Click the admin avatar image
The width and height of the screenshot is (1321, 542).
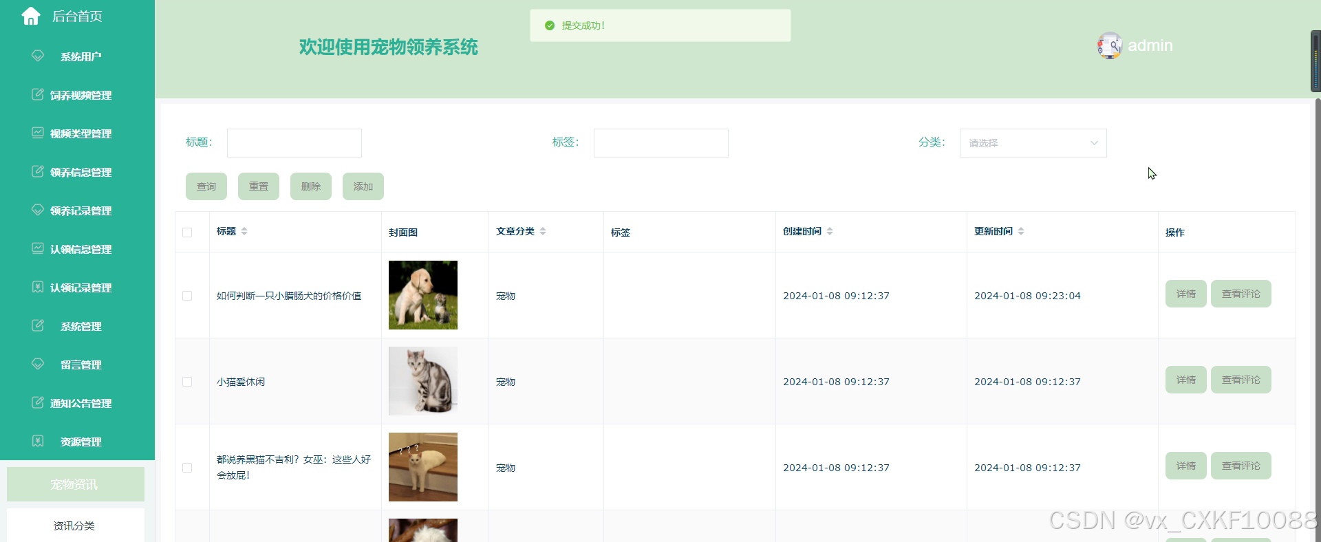pos(1109,45)
